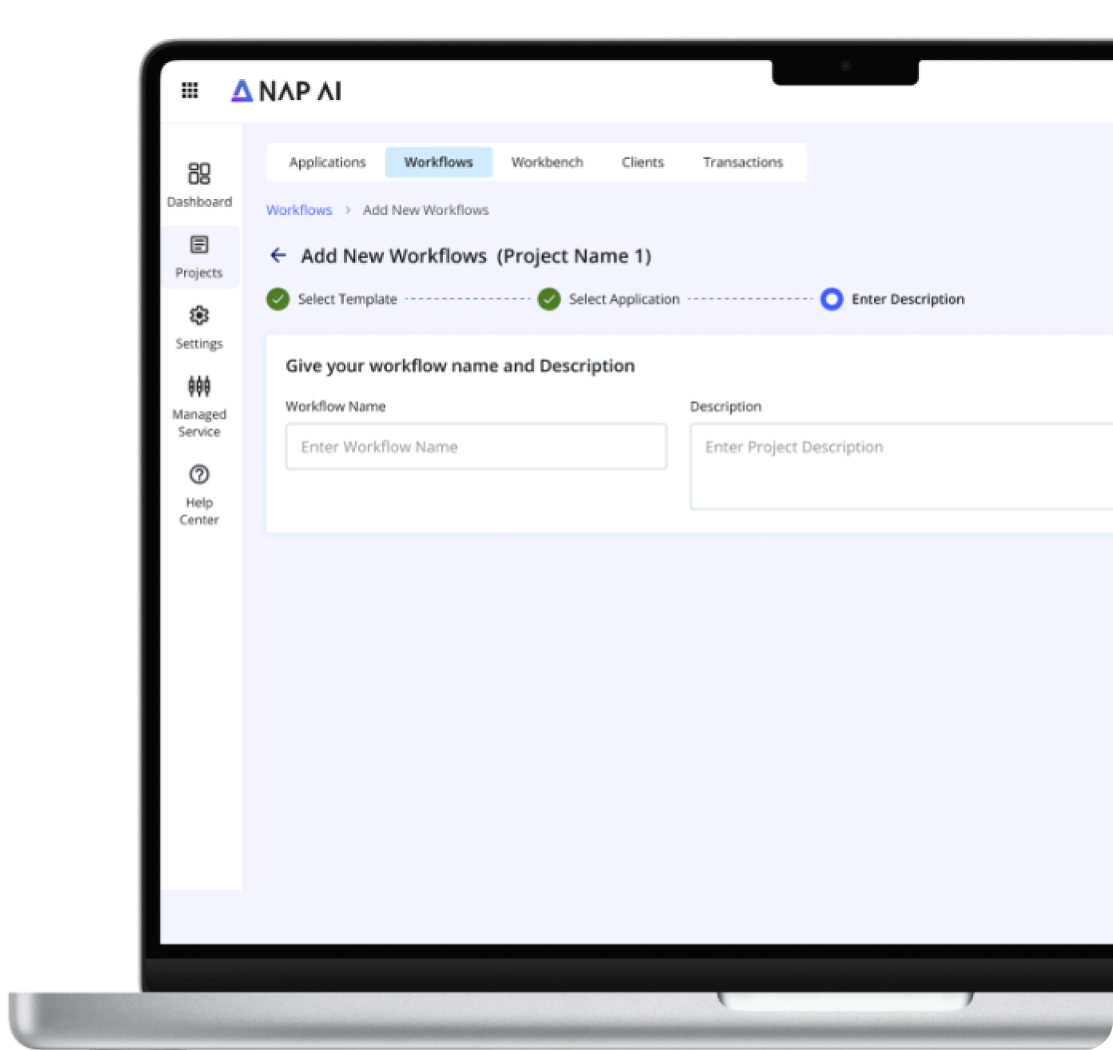Focus the Workflow Name input field
This screenshot has width=1113, height=1050.
point(476,447)
